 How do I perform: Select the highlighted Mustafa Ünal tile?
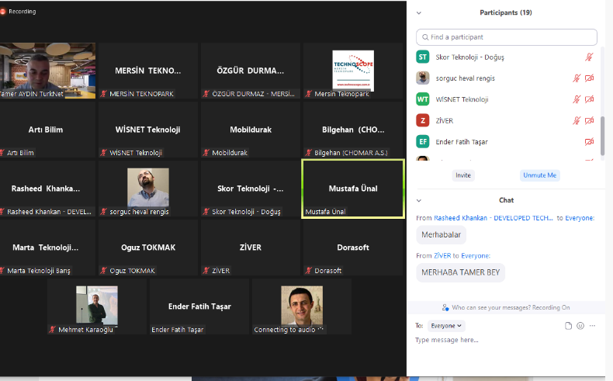click(x=352, y=189)
